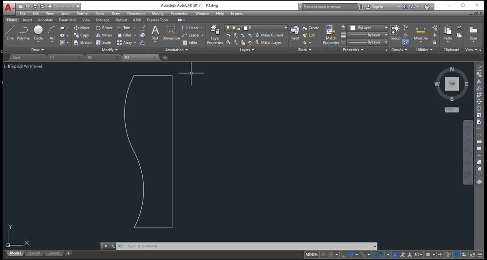Viewport: 487px width, 260px height.
Task: Open the multiline Text tool
Action: pos(155,33)
